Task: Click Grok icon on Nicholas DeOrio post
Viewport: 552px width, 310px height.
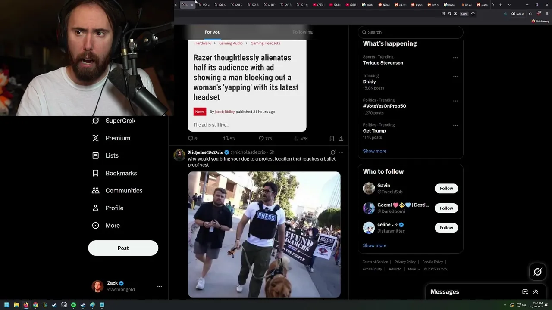Action: (333, 152)
